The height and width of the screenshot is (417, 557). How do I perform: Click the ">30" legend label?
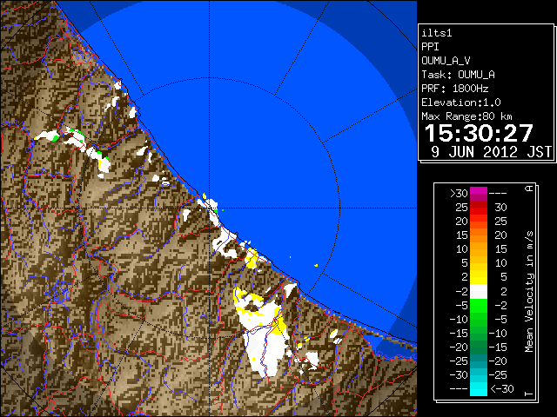pos(459,194)
